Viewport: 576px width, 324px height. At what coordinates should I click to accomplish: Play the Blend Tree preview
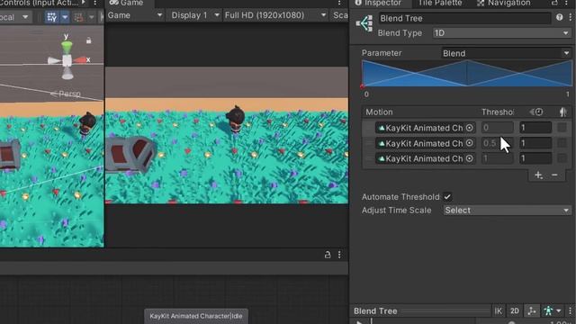click(x=360, y=322)
